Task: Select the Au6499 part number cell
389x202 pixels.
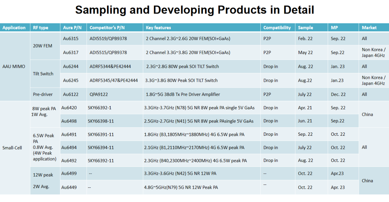Action: 69,174
